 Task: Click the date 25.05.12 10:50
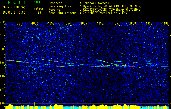tap(14, 13)
